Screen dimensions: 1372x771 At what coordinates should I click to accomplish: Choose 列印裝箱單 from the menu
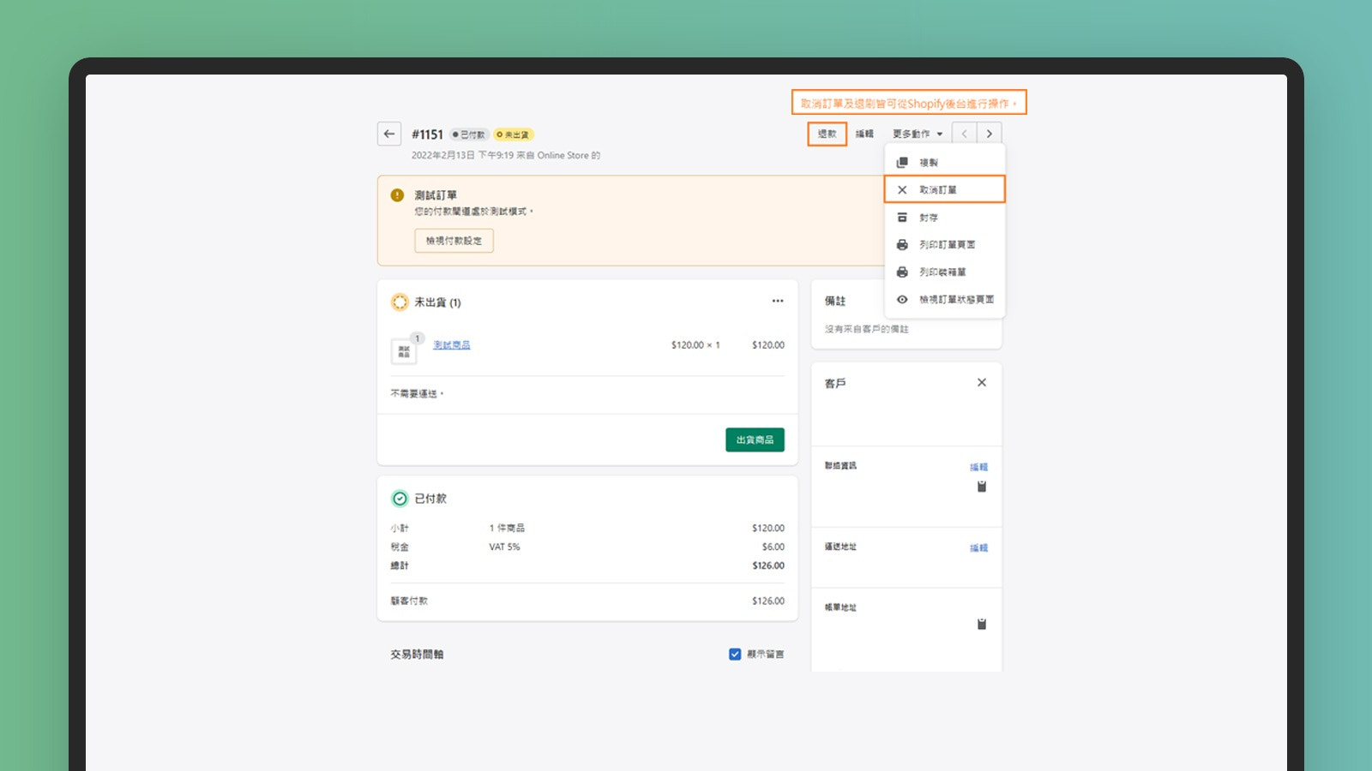[x=944, y=272]
